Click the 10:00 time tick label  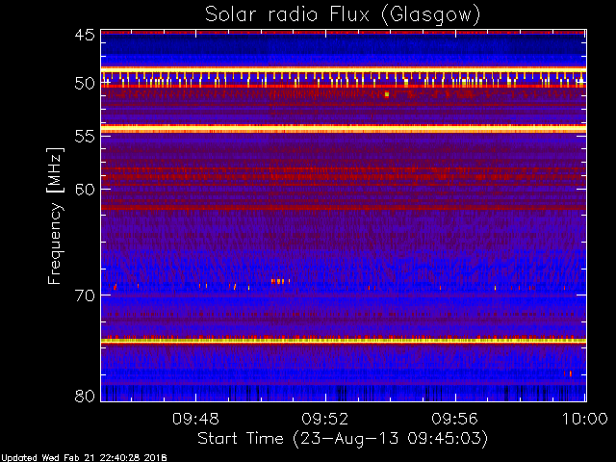pyautogui.click(x=584, y=419)
